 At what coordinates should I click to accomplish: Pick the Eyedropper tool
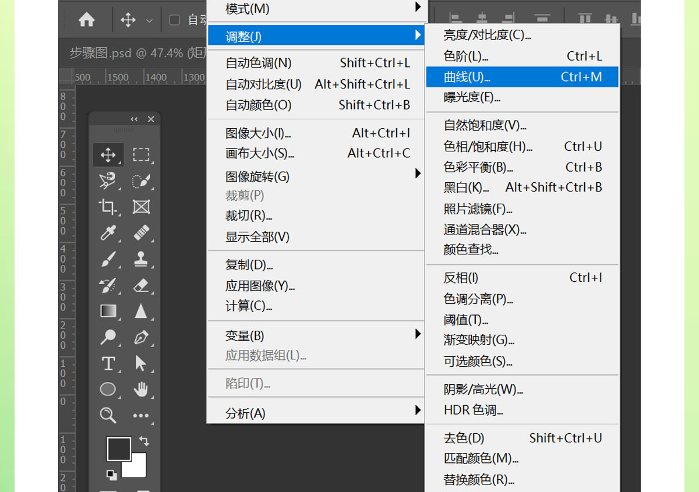click(x=108, y=233)
